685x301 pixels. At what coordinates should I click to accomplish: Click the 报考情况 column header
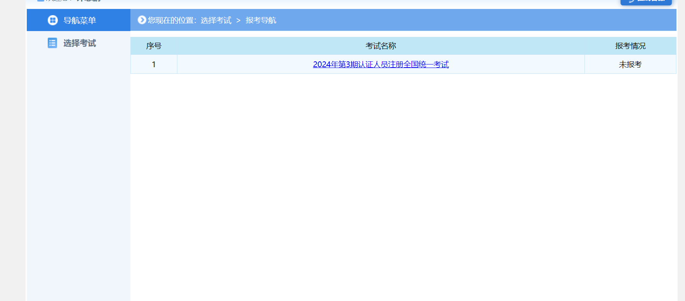[630, 46]
